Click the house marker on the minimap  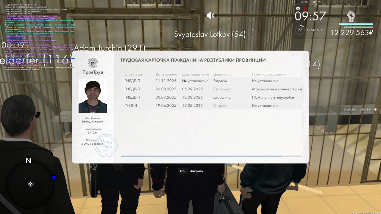[x=30, y=184]
